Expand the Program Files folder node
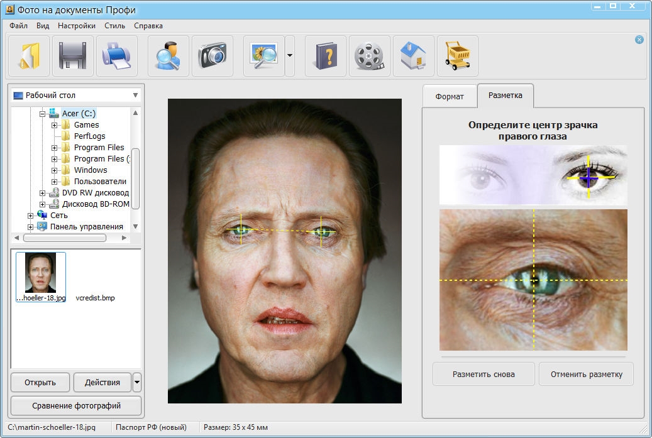 55,148
